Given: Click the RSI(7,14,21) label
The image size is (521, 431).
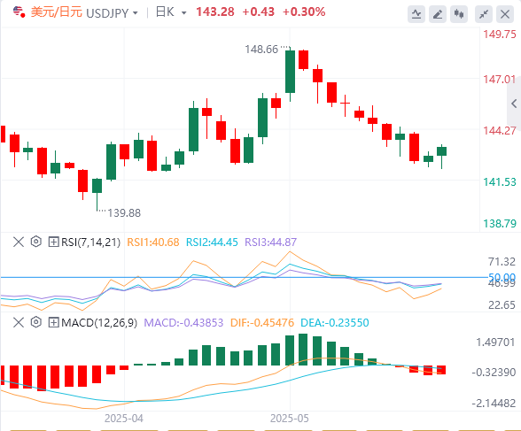Looking at the screenshot, I should pos(90,242).
